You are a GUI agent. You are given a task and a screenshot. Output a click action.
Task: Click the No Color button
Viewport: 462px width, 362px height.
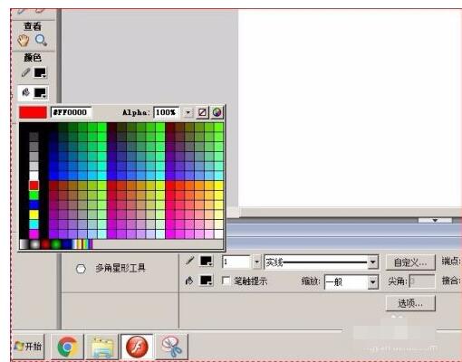pyautogui.click(x=202, y=112)
